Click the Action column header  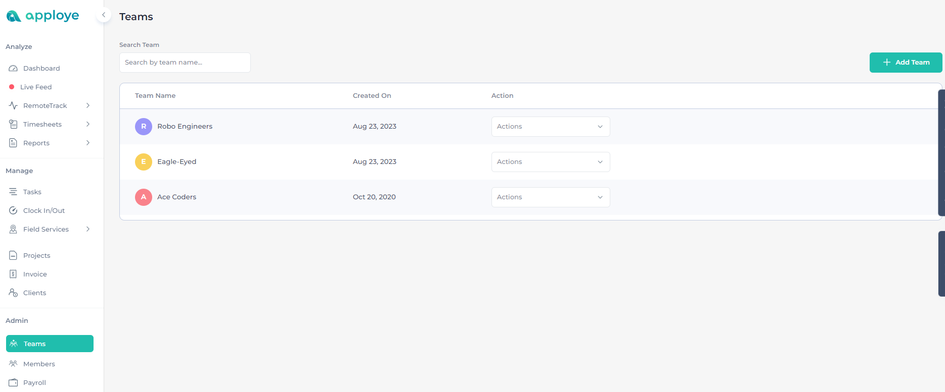coord(502,95)
